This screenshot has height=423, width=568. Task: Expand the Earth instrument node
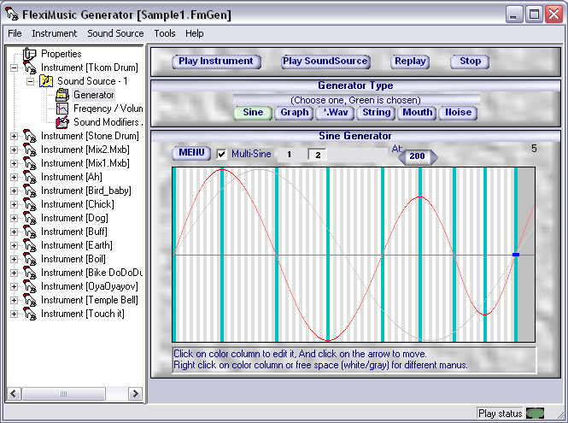(14, 246)
